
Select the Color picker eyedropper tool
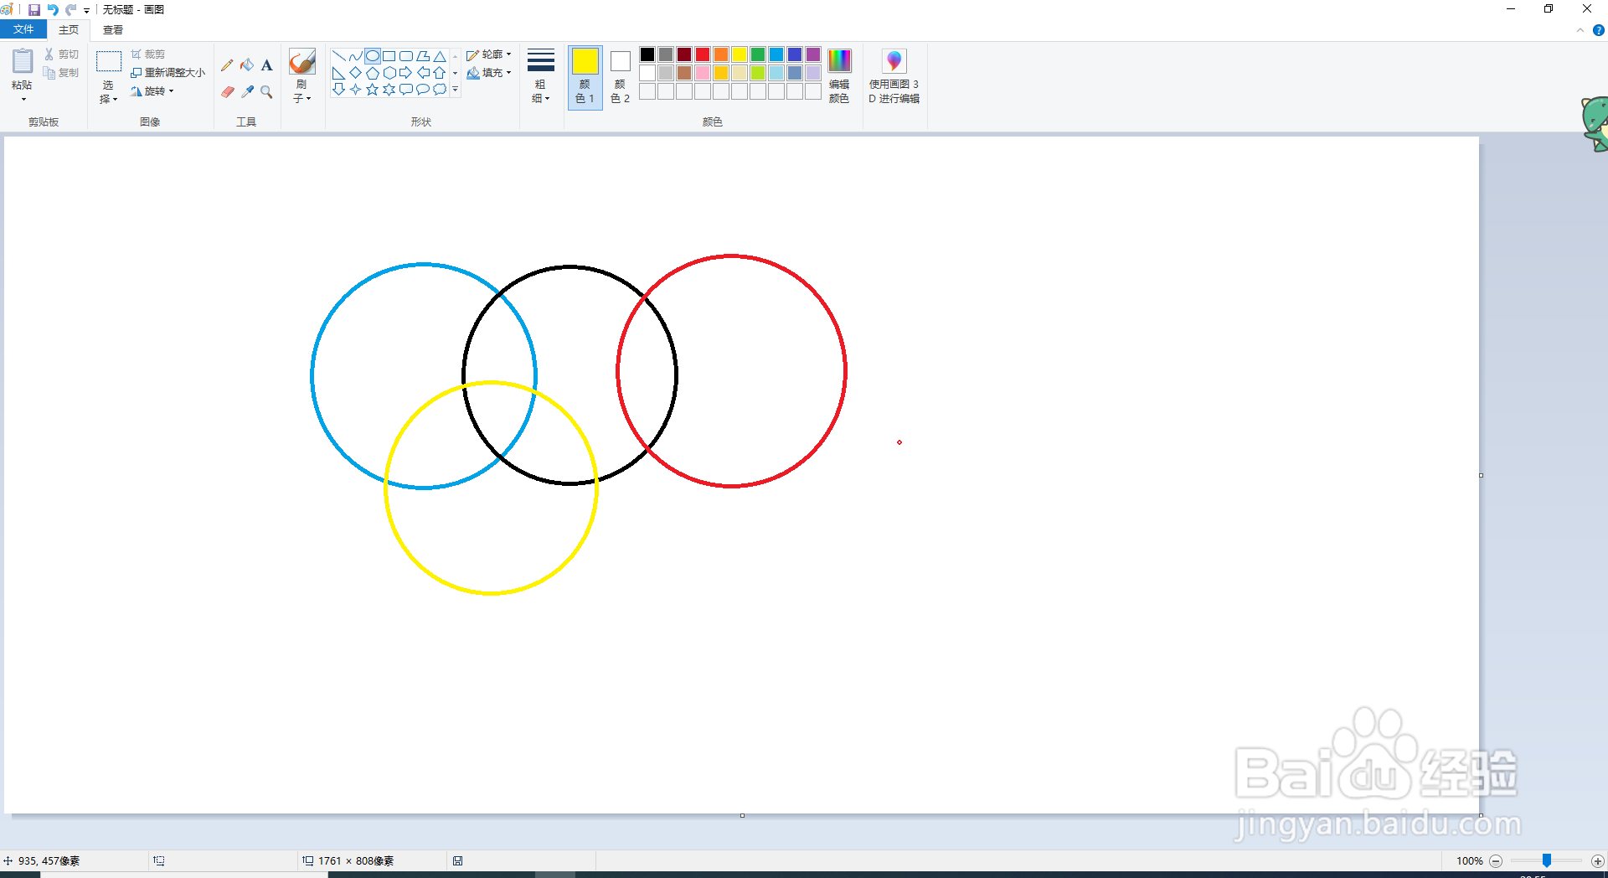[247, 91]
